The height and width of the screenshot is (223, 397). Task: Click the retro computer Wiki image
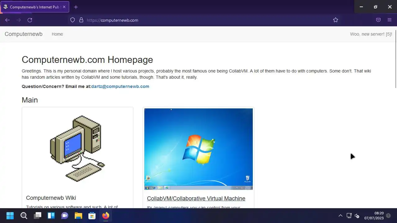(78, 149)
